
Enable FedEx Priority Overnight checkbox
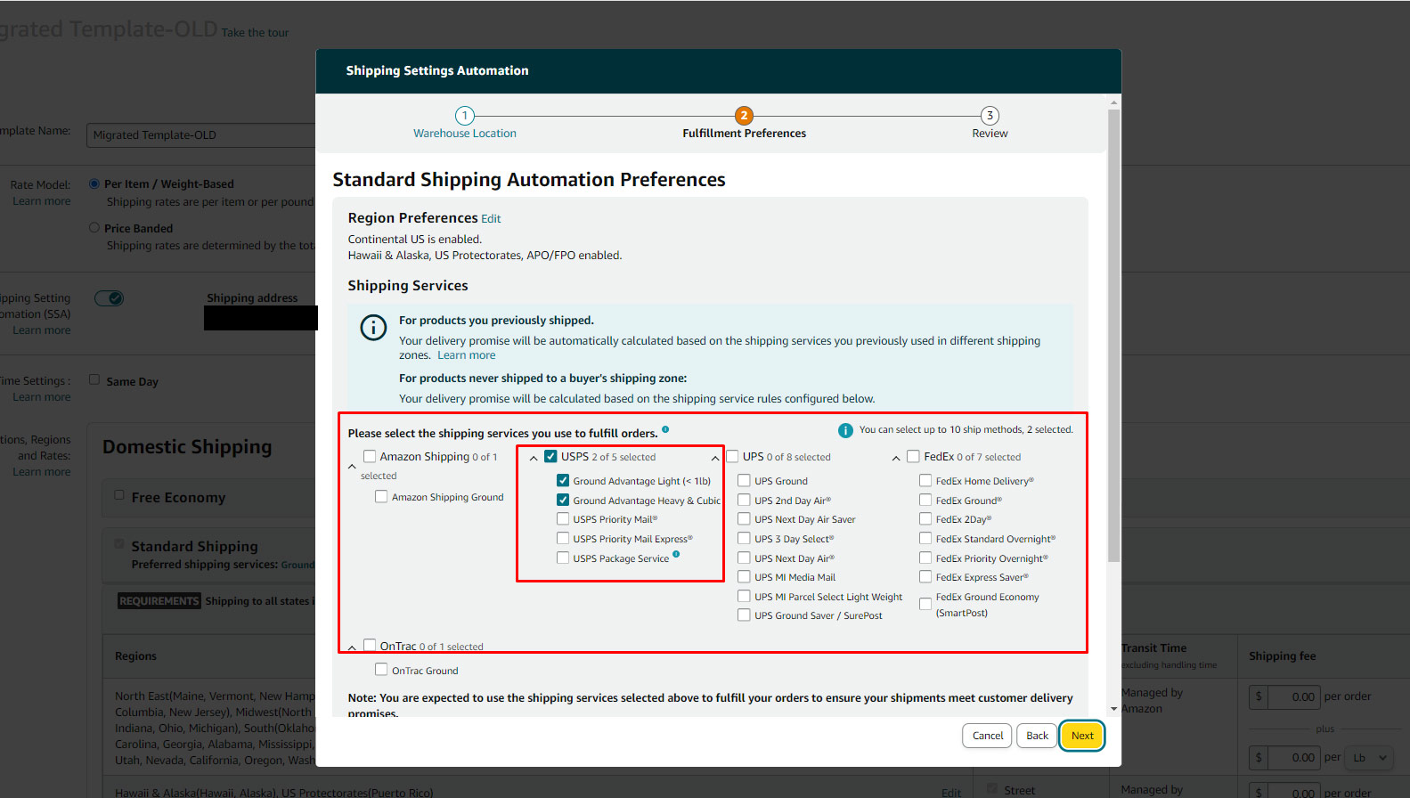pyautogui.click(x=925, y=558)
